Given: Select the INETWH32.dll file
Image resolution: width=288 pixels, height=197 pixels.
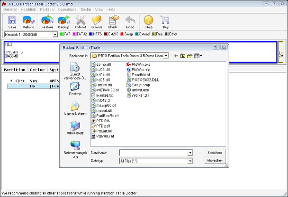Looking at the screenshot, I should (x=105, y=90).
